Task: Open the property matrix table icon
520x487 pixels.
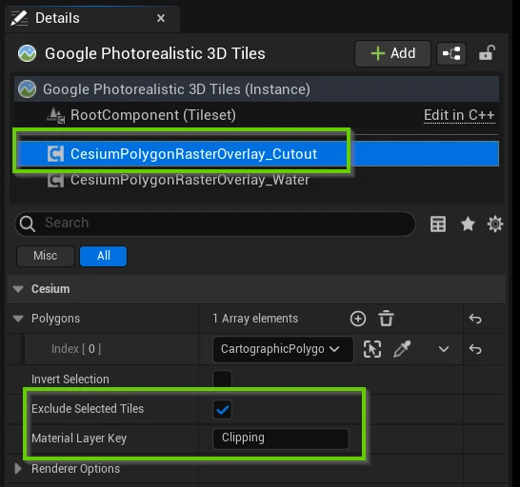Action: click(438, 224)
